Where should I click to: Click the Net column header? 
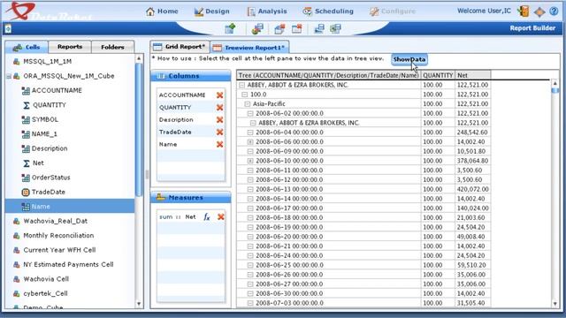pos(473,75)
